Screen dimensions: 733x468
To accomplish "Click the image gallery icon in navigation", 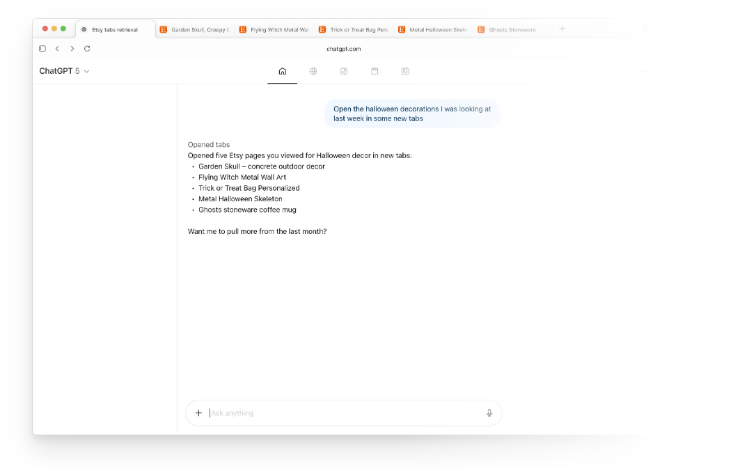I will coord(344,71).
